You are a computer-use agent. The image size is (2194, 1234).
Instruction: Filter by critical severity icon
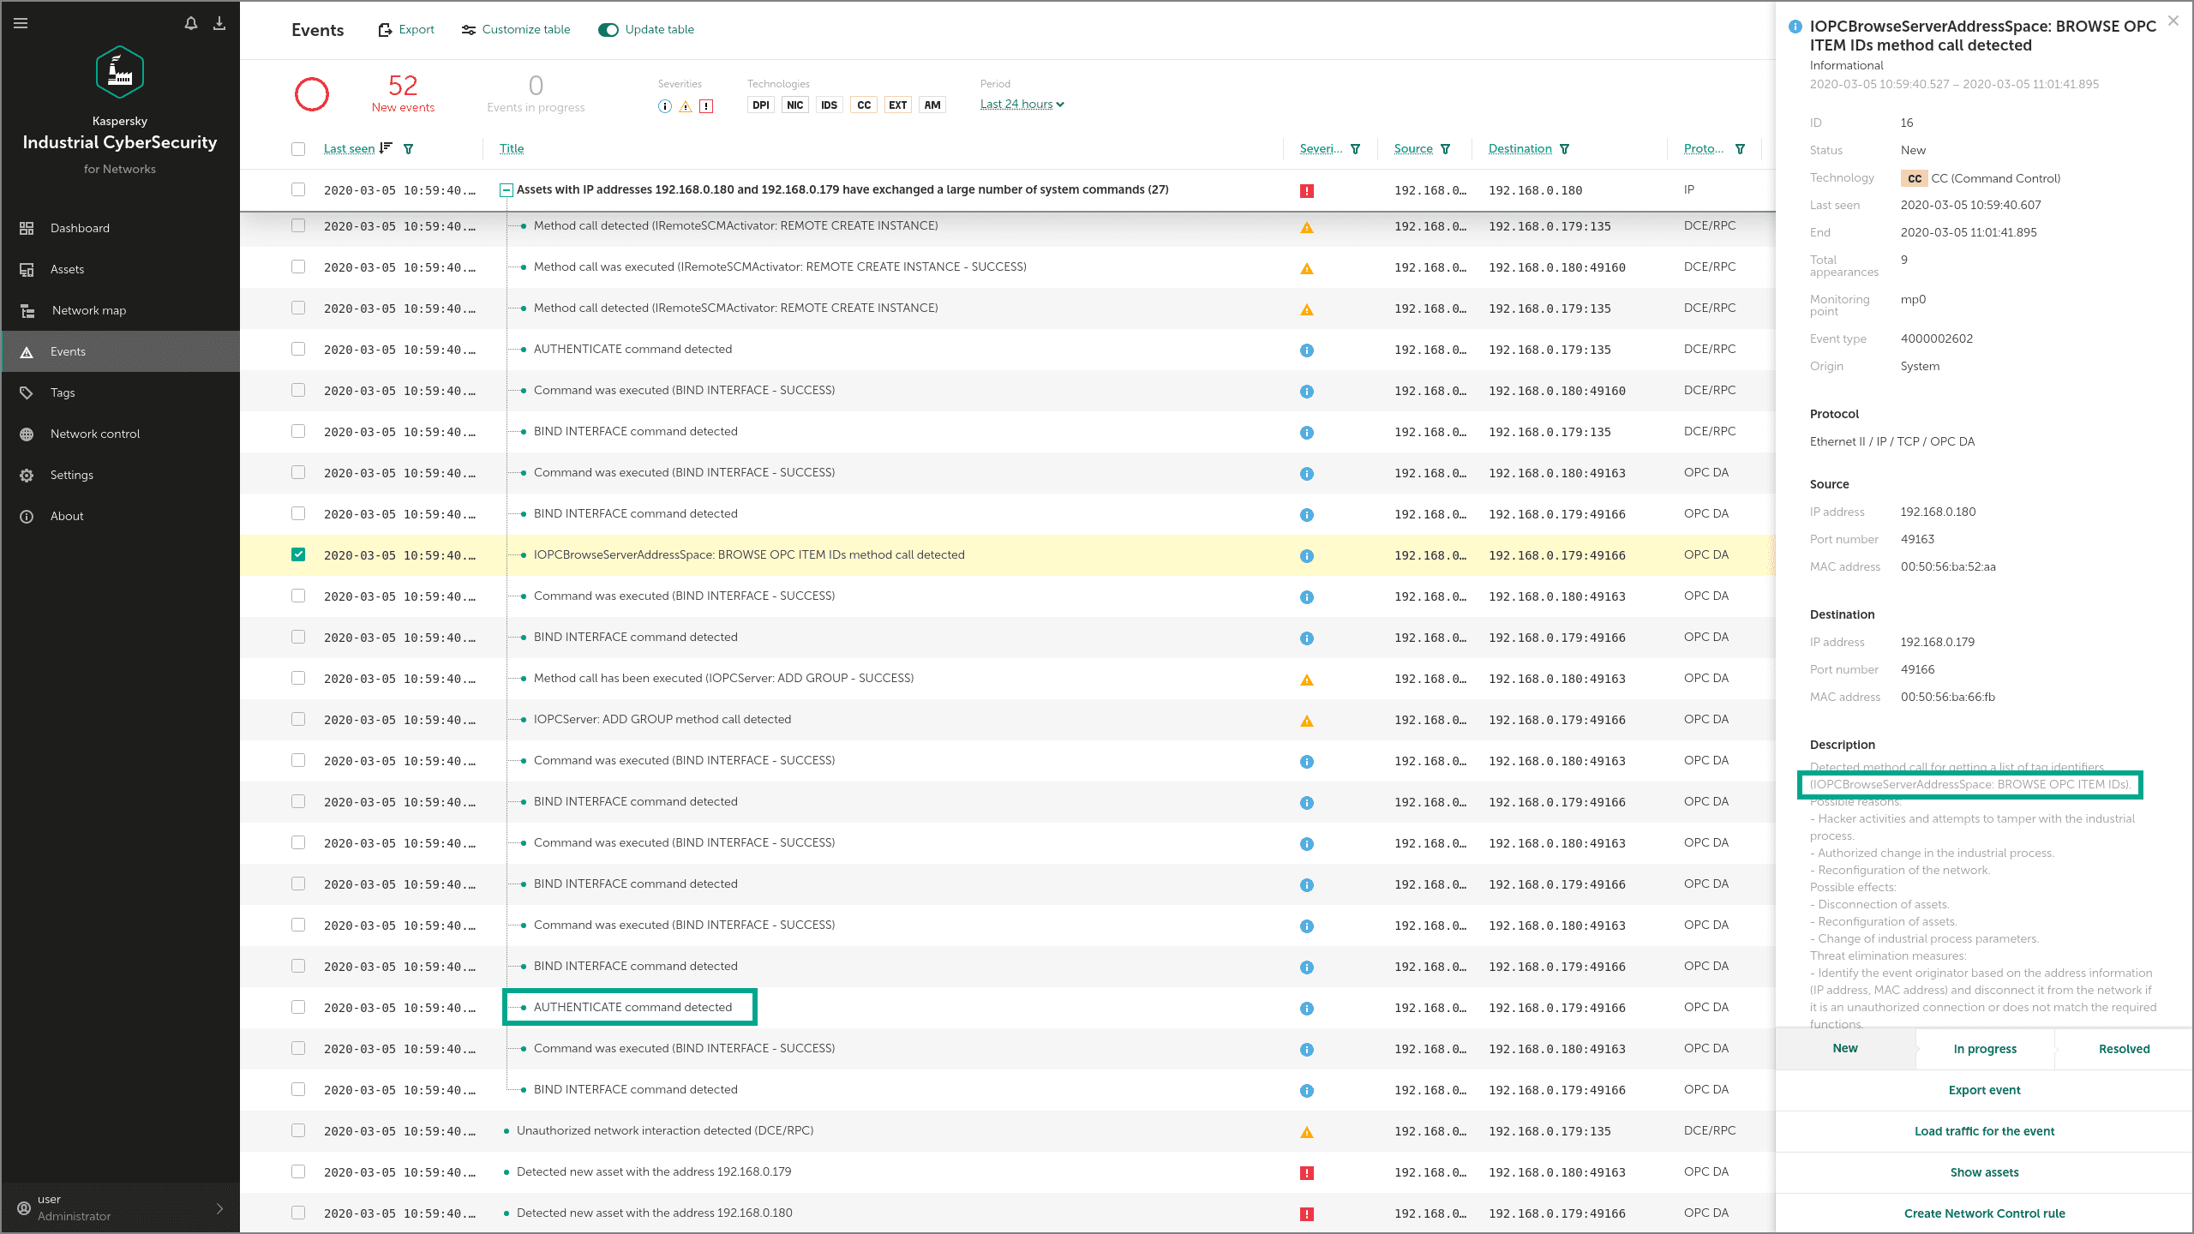point(706,106)
